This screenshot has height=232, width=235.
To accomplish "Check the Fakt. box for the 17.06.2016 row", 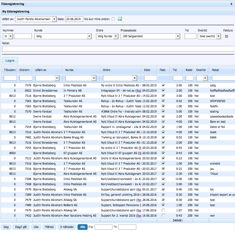I will [x=163, y=210].
